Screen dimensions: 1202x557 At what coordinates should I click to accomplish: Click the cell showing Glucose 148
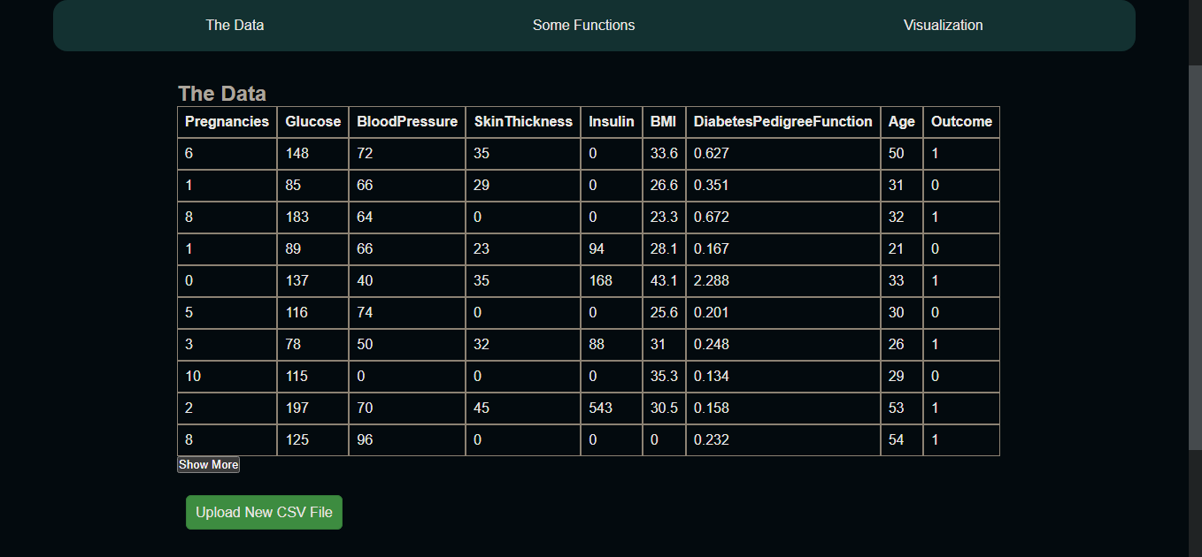[298, 153]
